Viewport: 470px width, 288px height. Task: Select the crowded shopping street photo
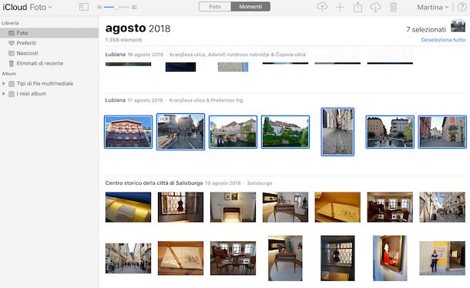coord(129,258)
